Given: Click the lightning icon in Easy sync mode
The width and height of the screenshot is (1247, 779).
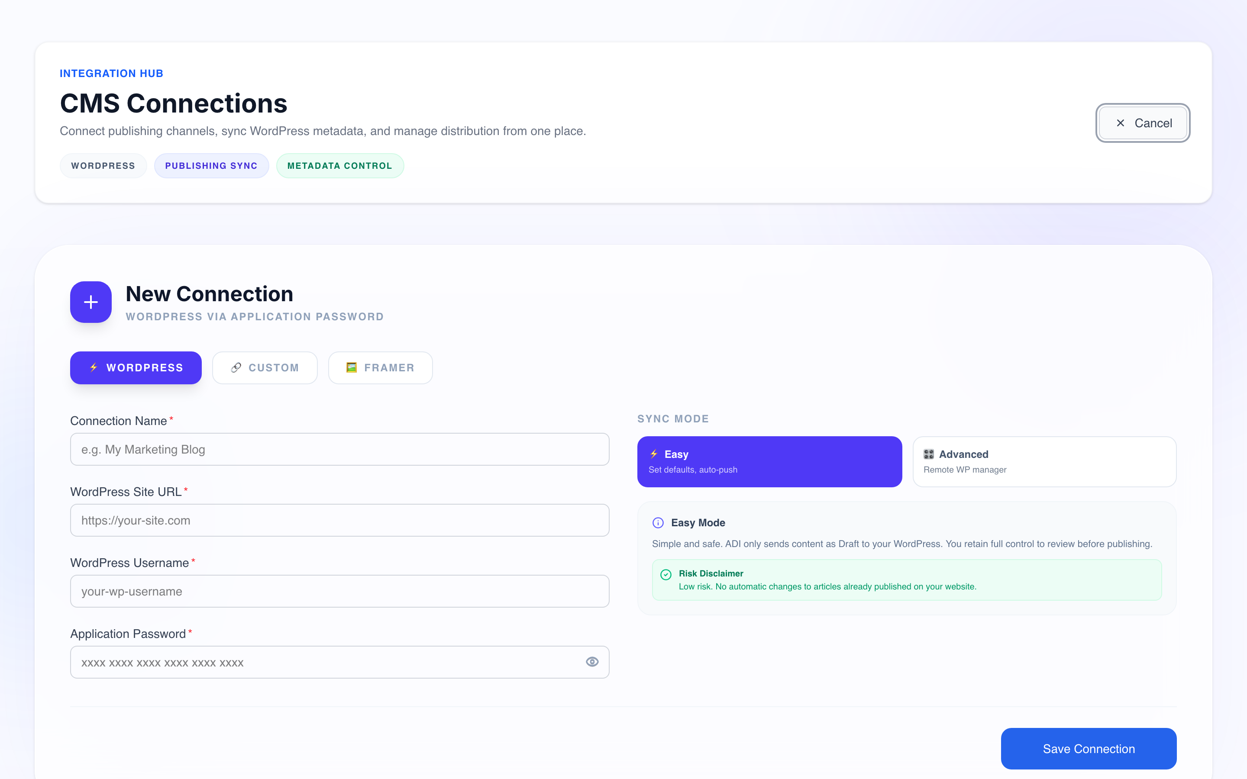Looking at the screenshot, I should point(654,454).
